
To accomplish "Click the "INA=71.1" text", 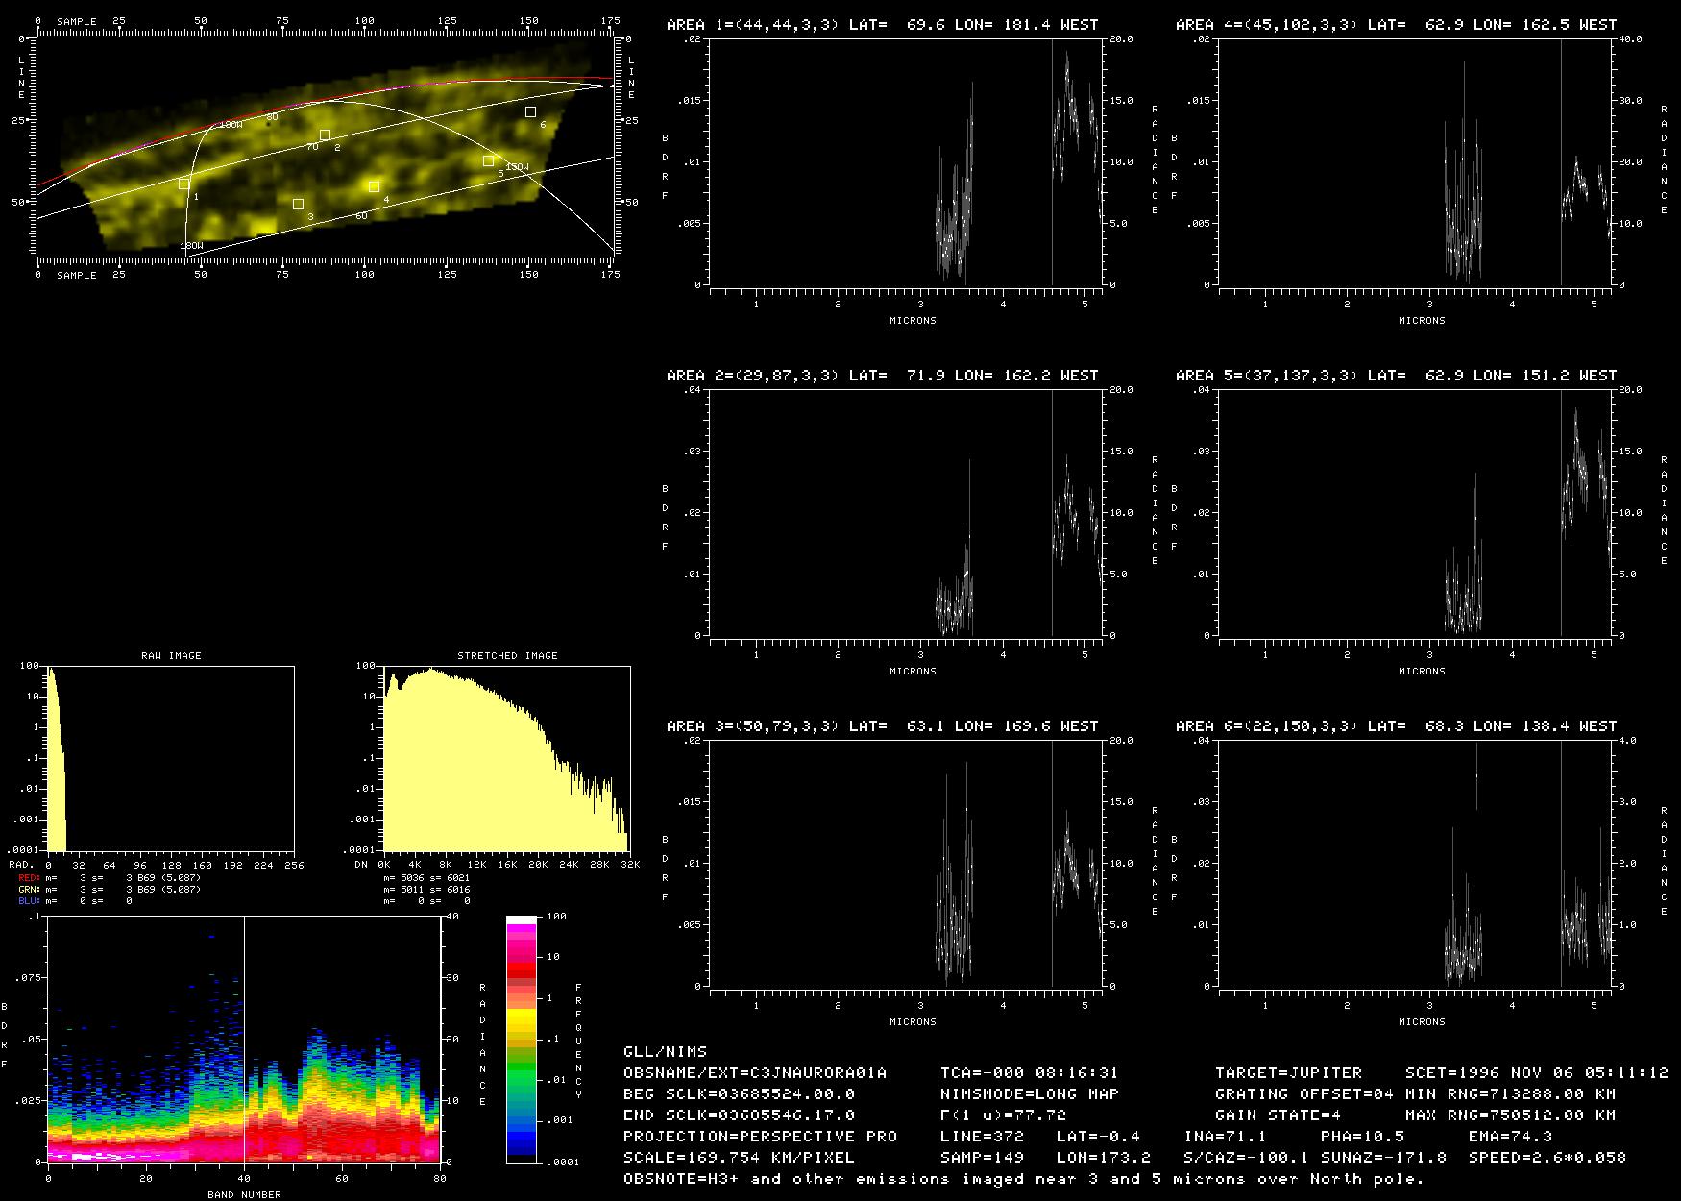I will 1225,1137.
